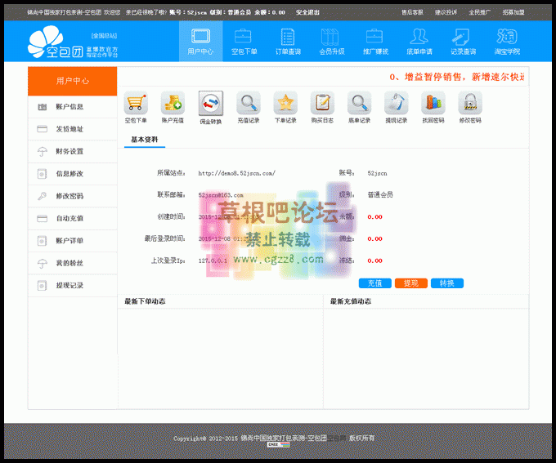
Task: Click the blue 充值 button
Action: point(374,283)
